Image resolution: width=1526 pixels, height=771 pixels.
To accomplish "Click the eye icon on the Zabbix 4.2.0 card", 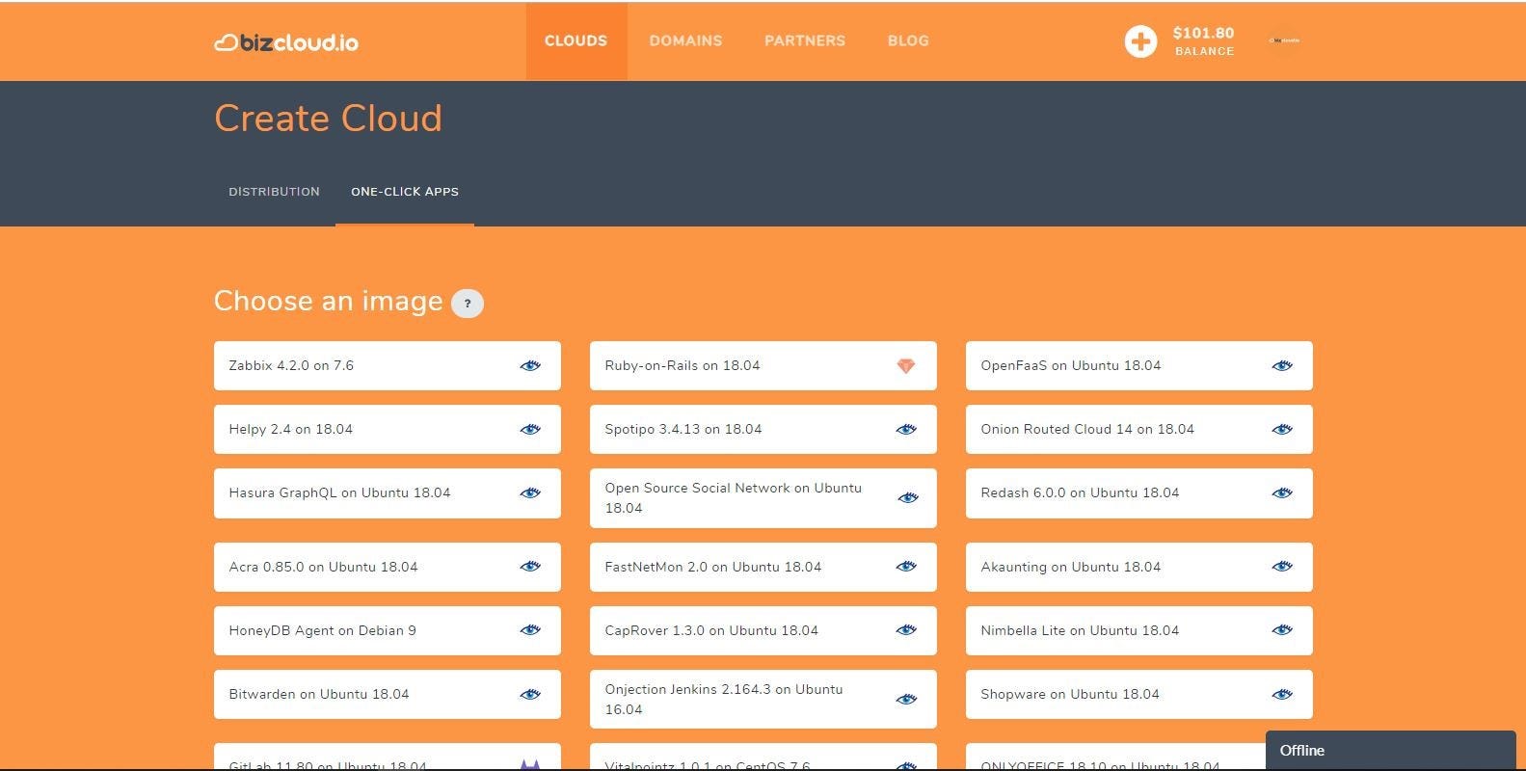I will pos(530,365).
